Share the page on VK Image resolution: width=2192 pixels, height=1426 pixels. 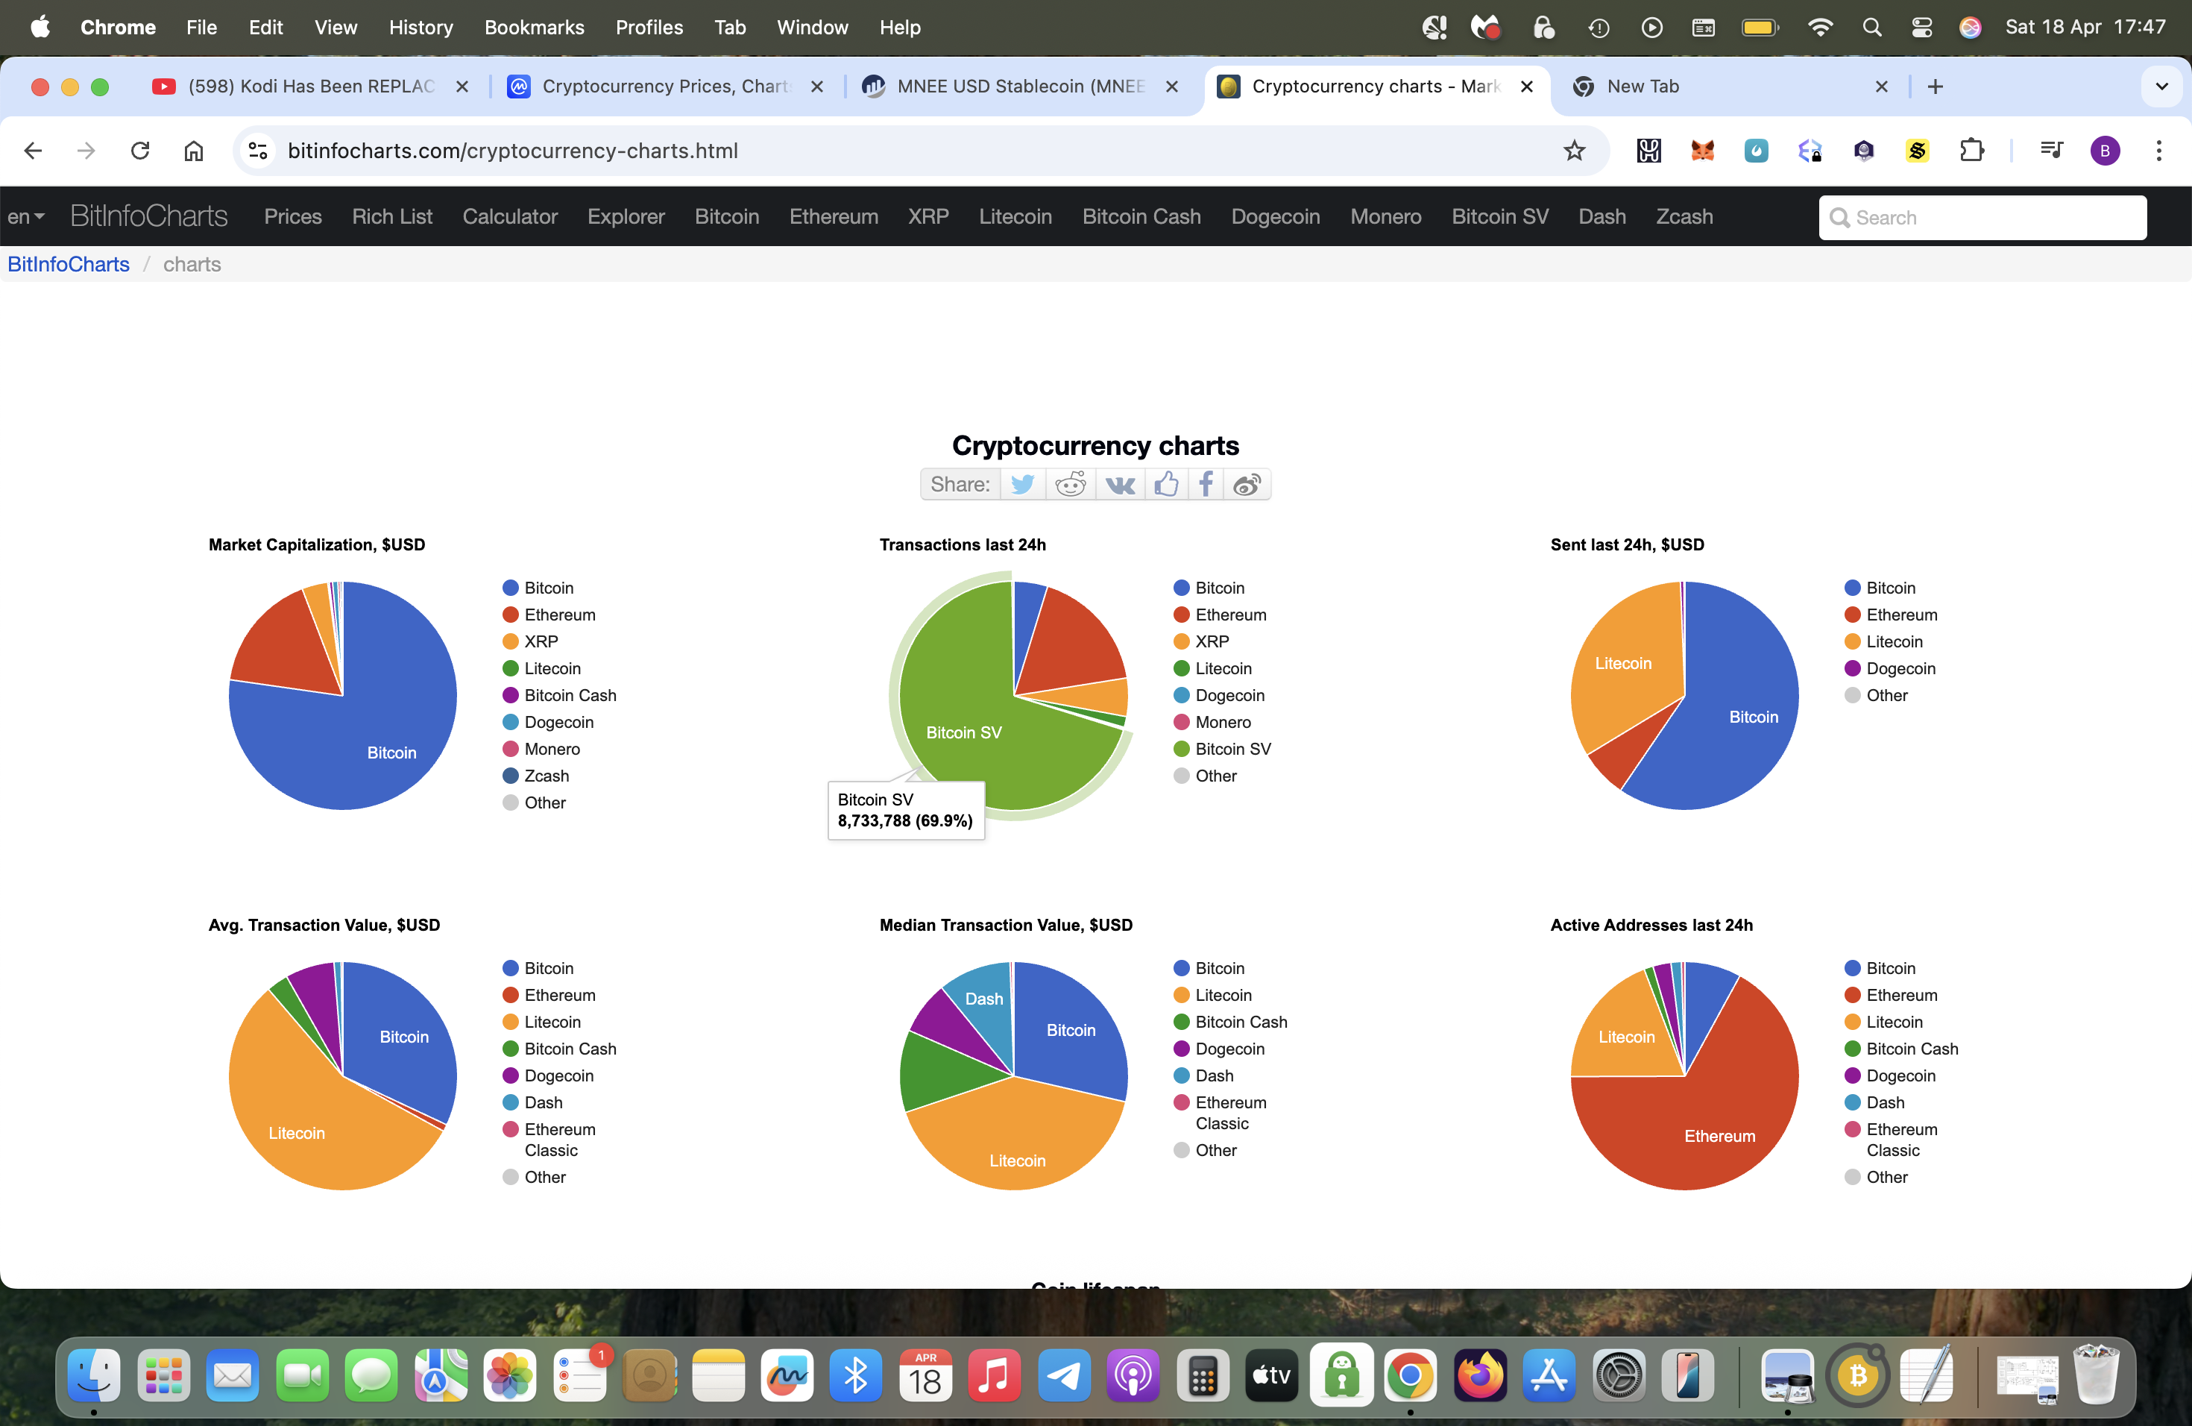tap(1120, 485)
